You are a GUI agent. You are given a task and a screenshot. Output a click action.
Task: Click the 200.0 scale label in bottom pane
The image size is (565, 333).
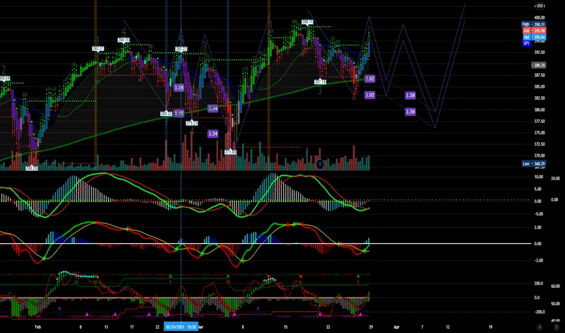[538, 283]
